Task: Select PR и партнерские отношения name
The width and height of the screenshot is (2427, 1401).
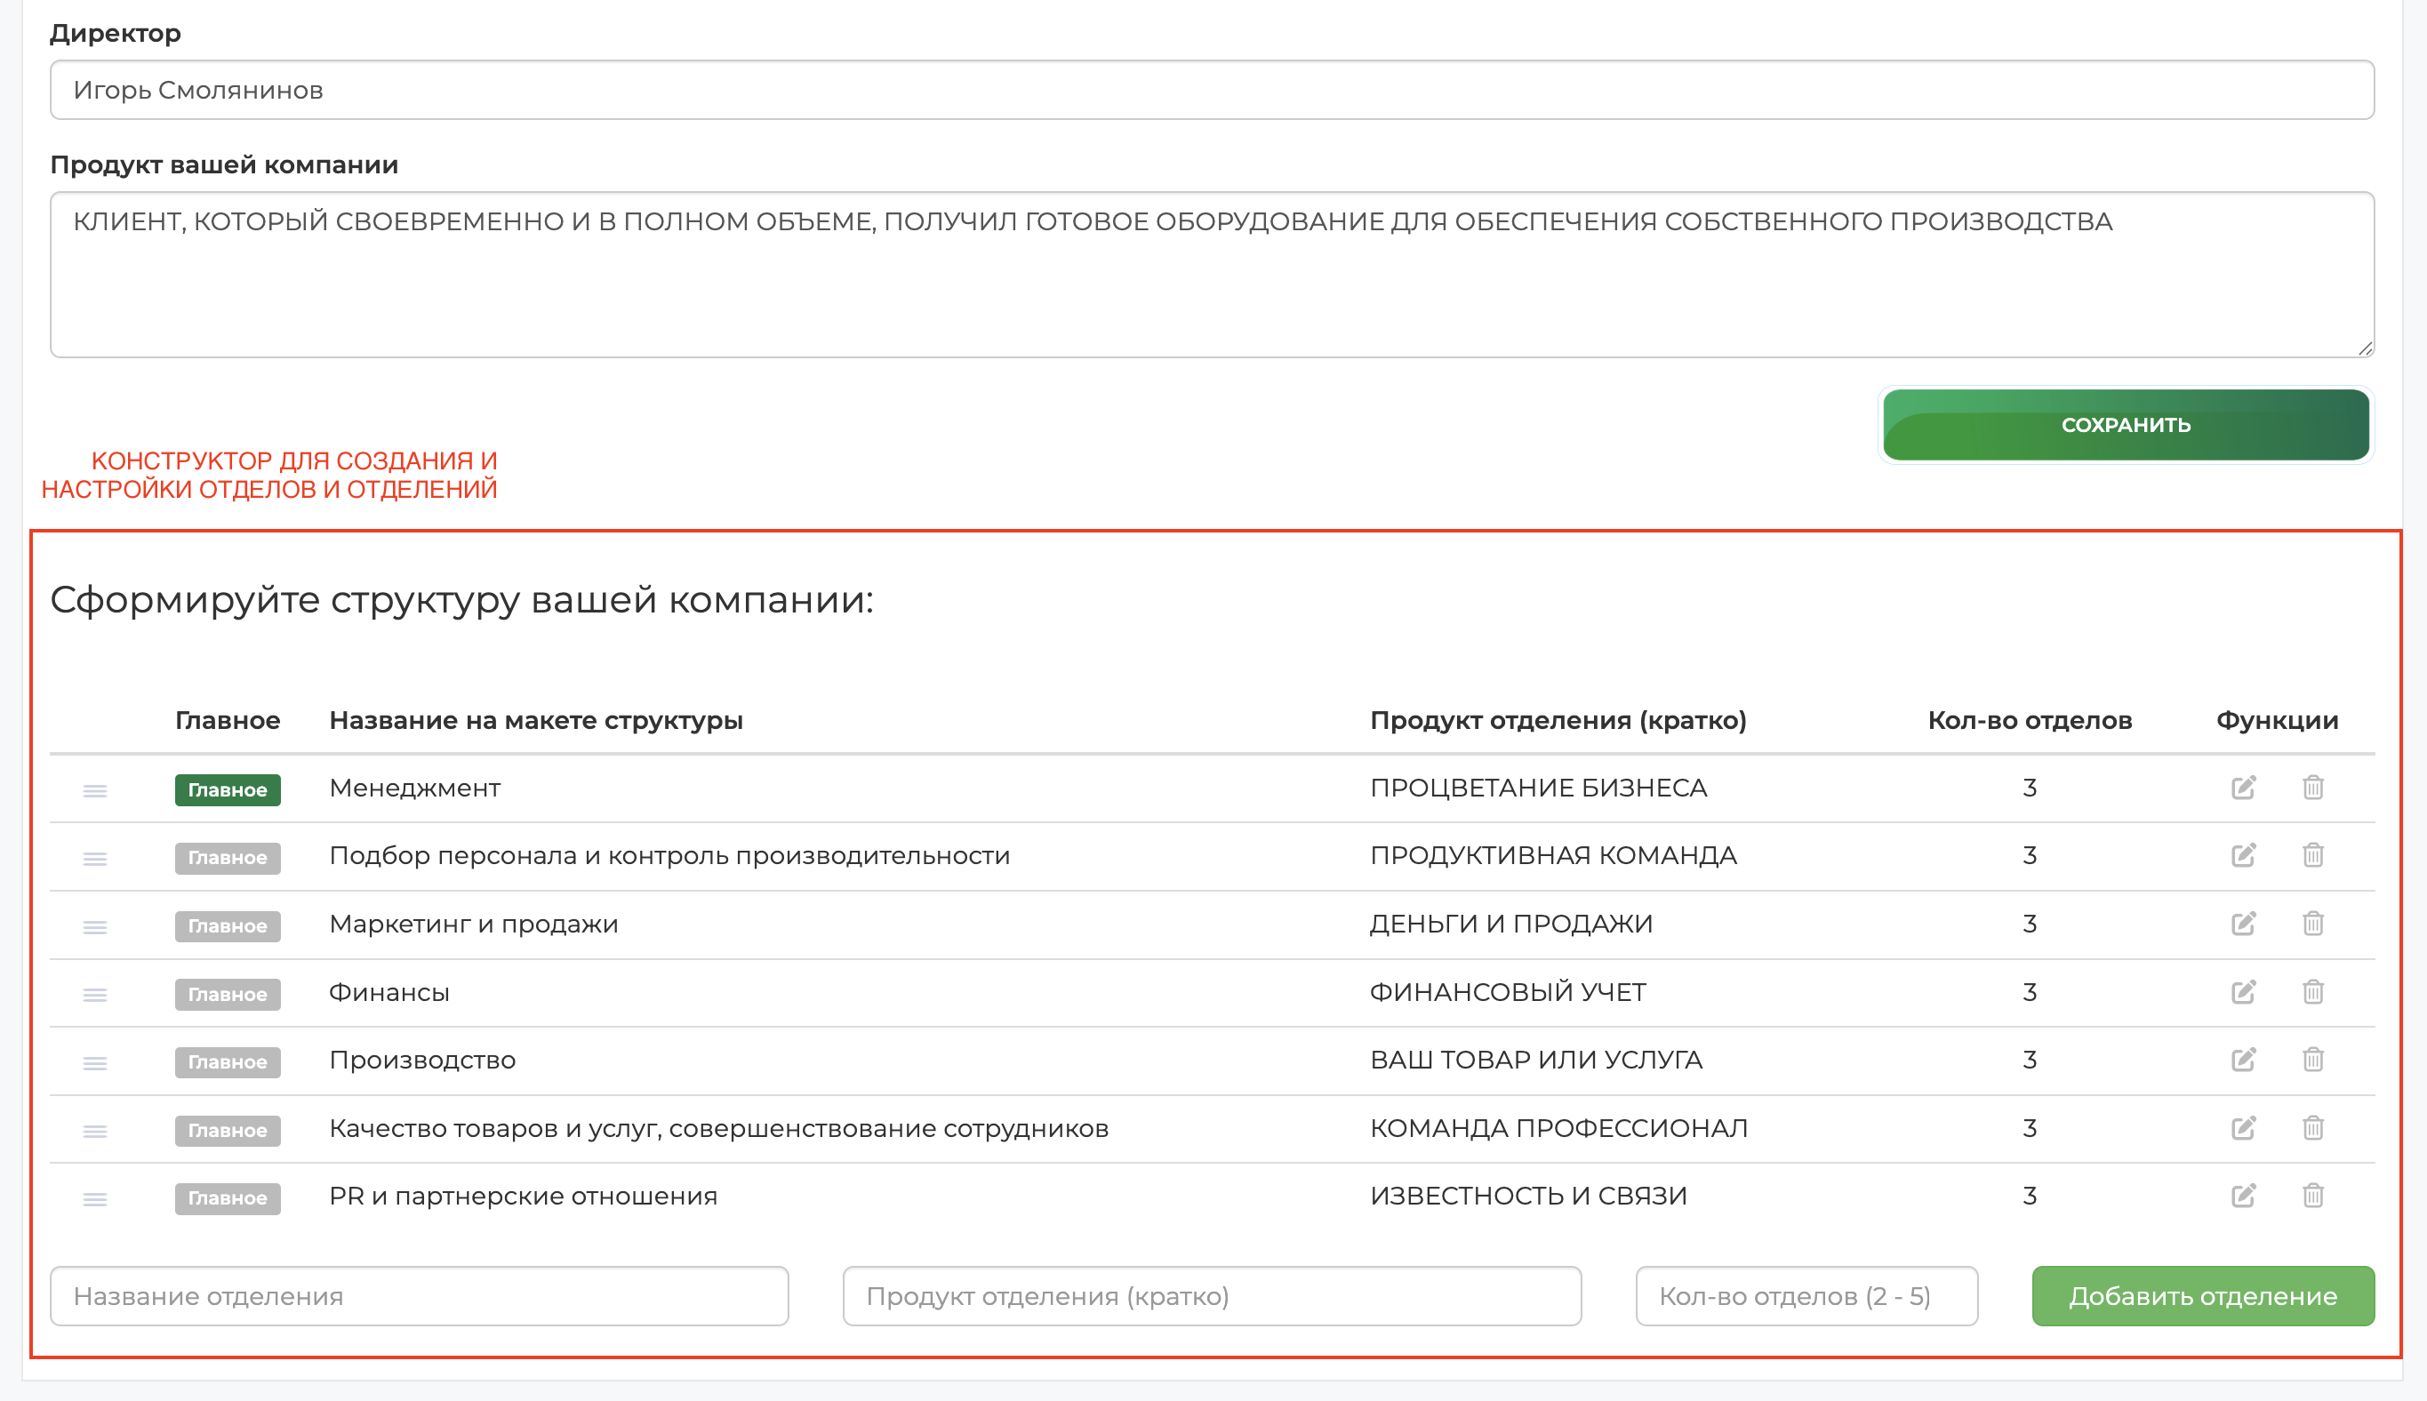Action: 524,1196
